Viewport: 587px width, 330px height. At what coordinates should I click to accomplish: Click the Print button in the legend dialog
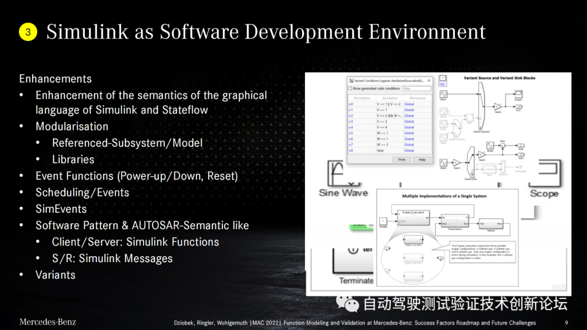coord(402,160)
